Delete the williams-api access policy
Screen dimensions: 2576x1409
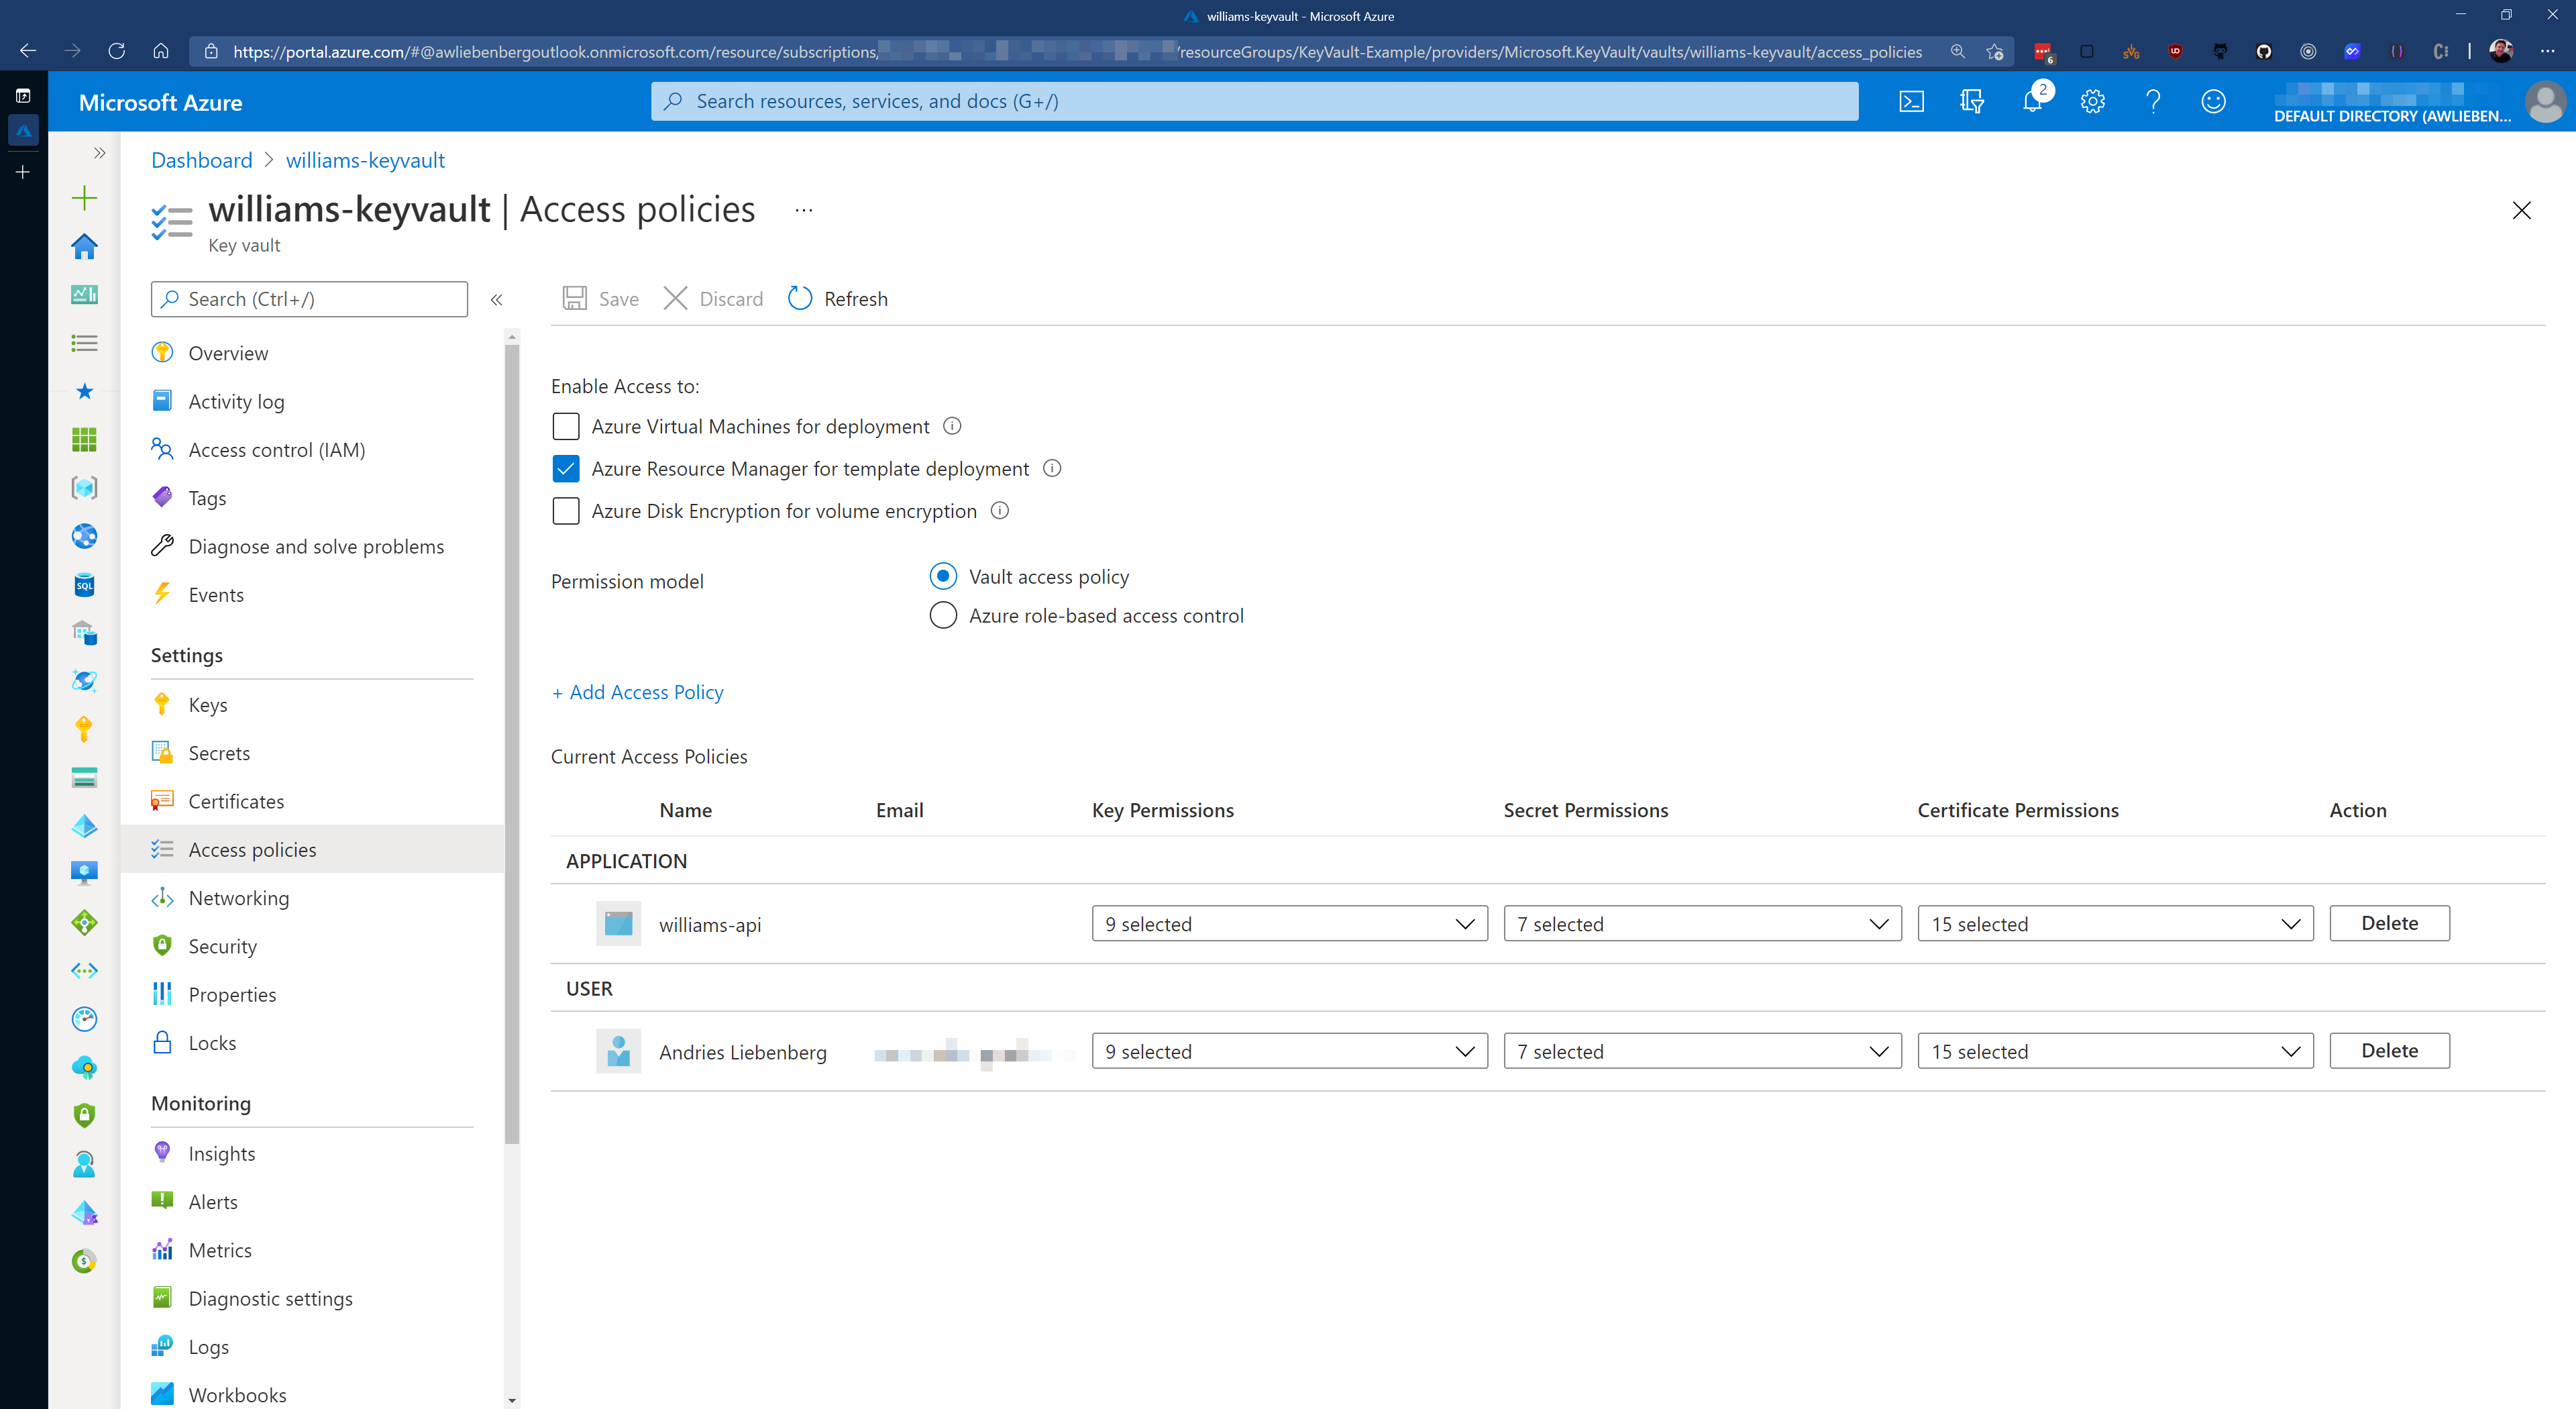pos(2388,923)
